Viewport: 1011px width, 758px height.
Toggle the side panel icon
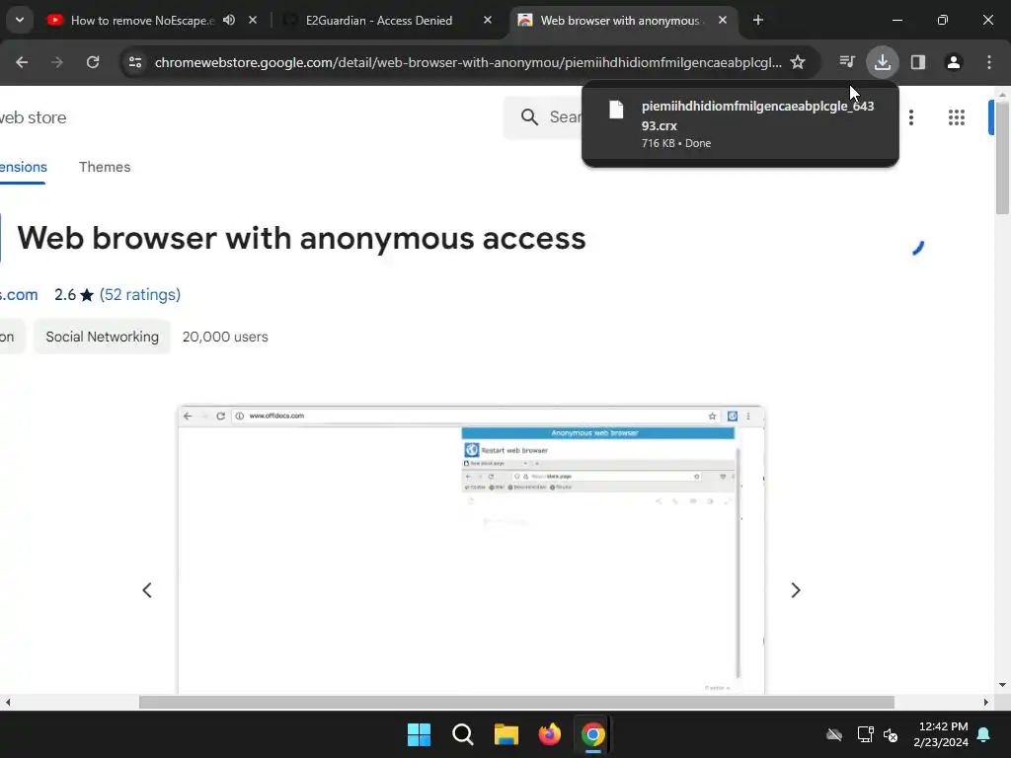click(x=918, y=62)
